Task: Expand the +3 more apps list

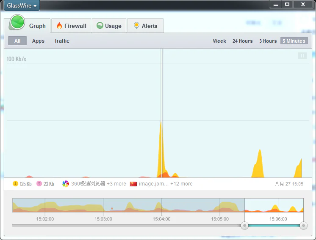Action: pos(116,184)
